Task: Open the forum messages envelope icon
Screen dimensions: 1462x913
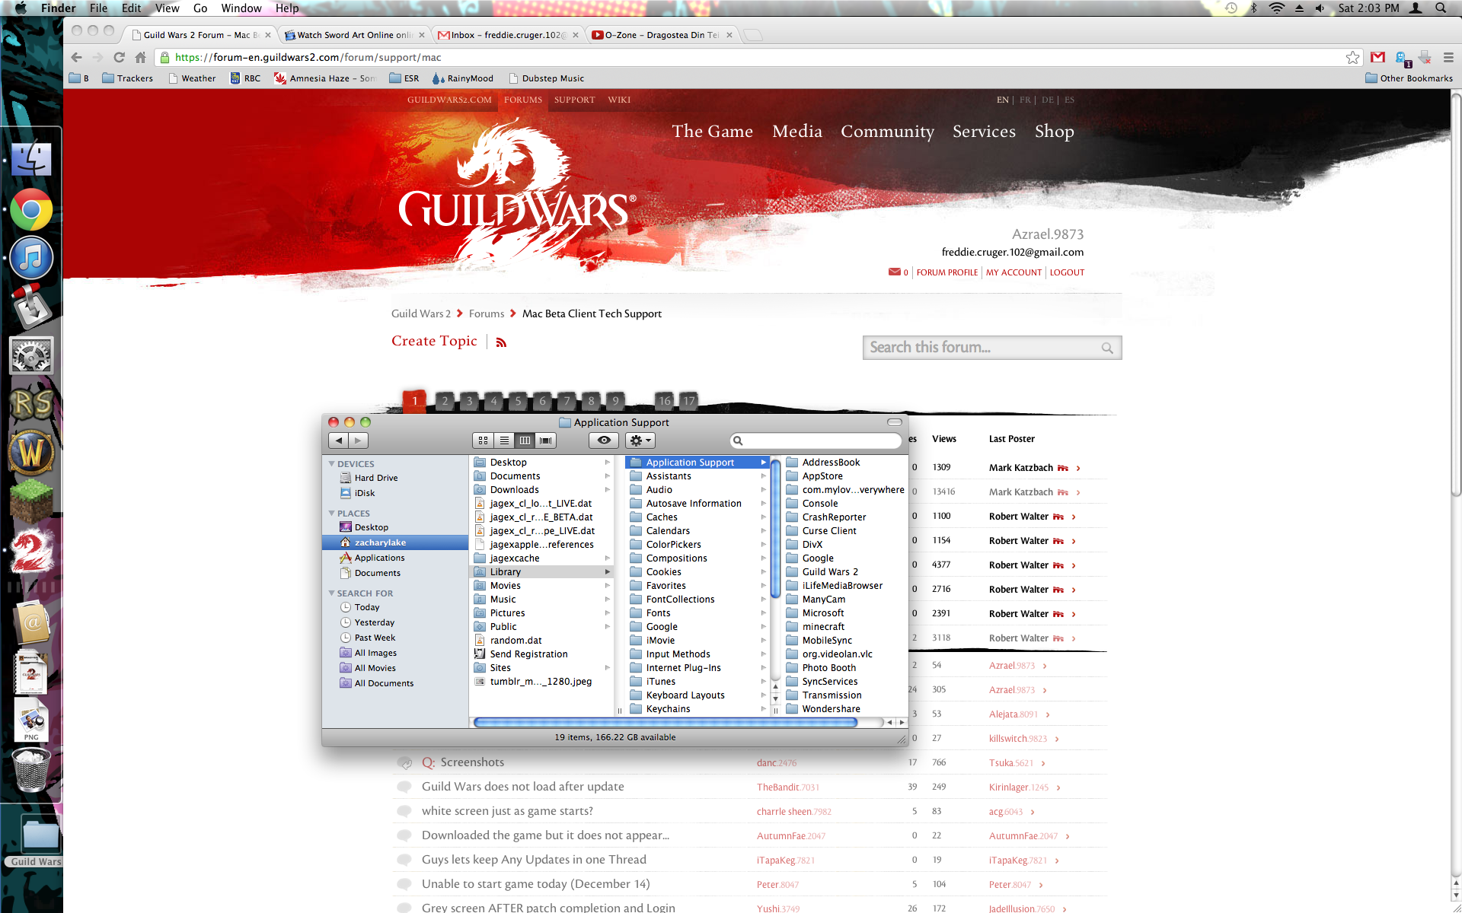Action: coord(895,272)
